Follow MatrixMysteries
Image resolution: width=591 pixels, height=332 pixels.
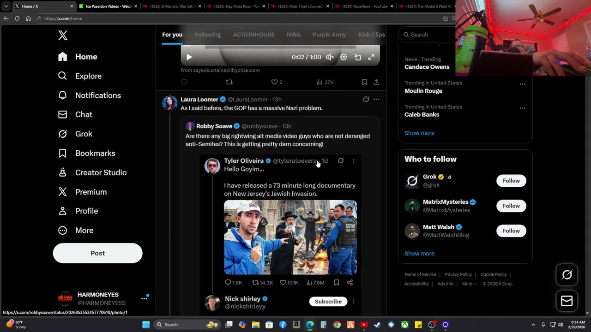511,206
